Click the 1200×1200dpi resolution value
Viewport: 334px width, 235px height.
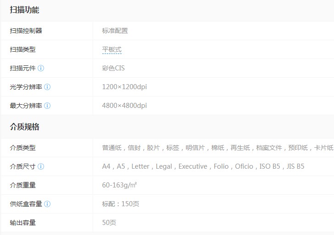(x=124, y=87)
